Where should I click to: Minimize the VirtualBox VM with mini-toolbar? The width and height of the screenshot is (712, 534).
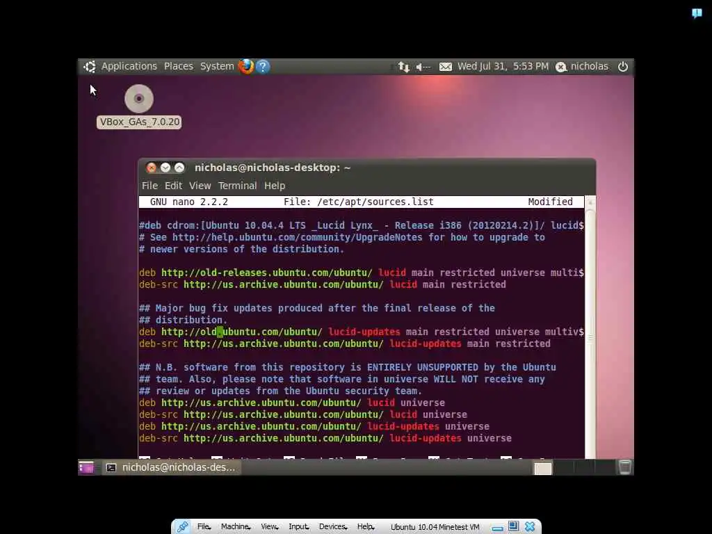point(497,528)
